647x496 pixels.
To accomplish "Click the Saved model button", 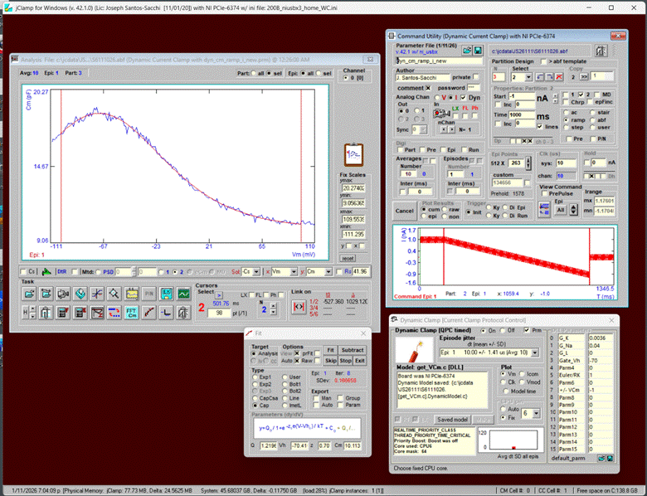I will click(x=453, y=420).
